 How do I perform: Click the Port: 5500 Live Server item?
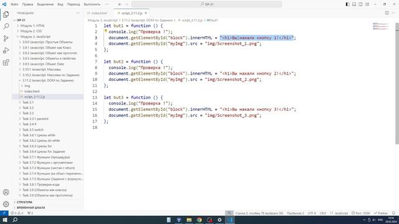[360, 213]
